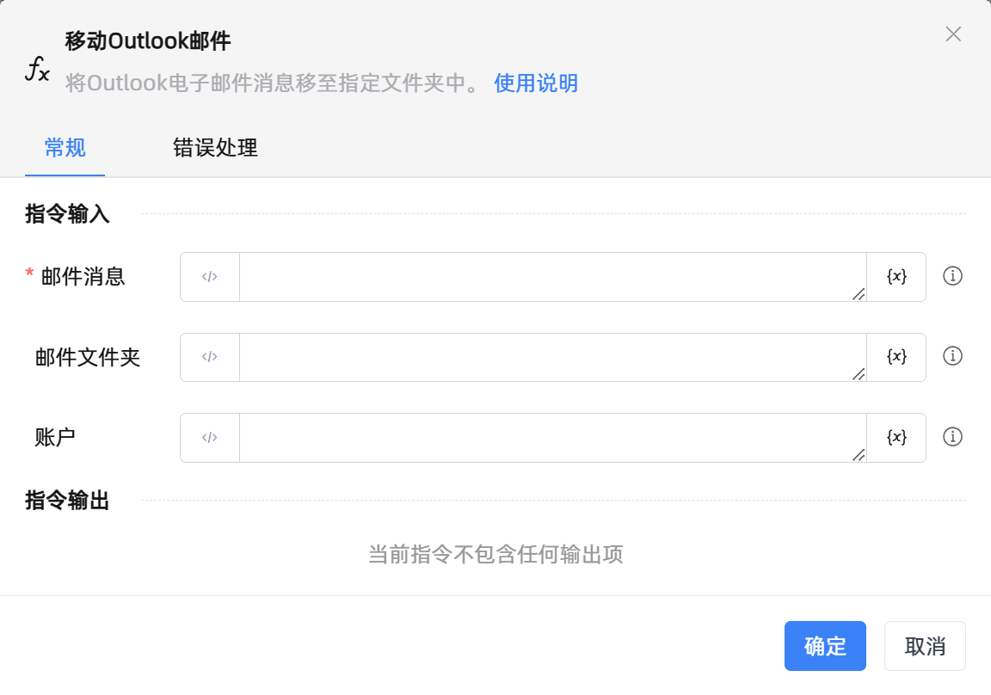Show info tooltip for 账户
Image resolution: width=991 pixels, height=695 pixels.
[x=952, y=437]
